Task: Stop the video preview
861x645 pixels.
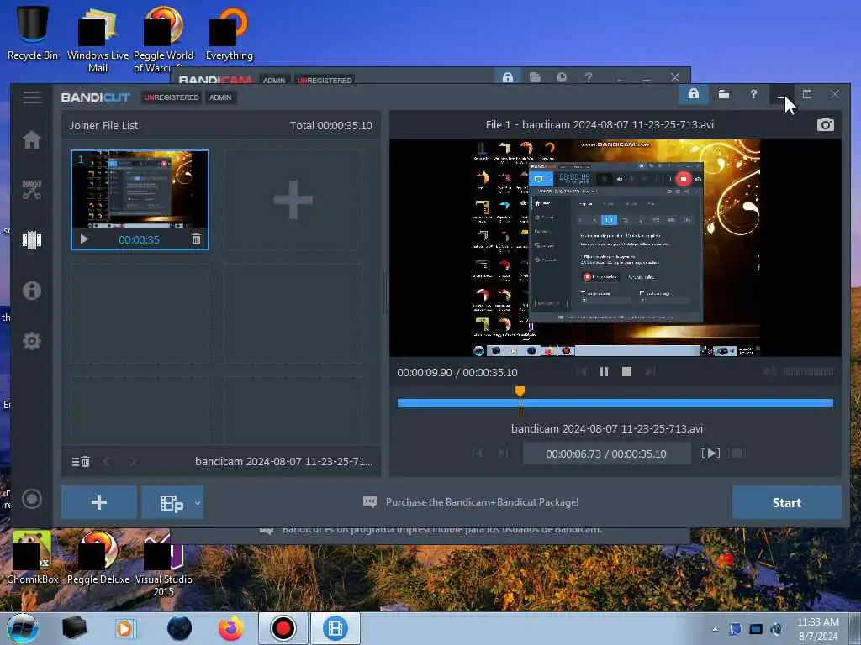Action: (x=626, y=372)
